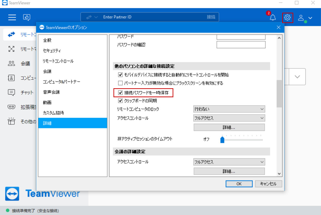Screen dimensions: 321x215
Task: Select 動画 options category
Action: pos(73,102)
